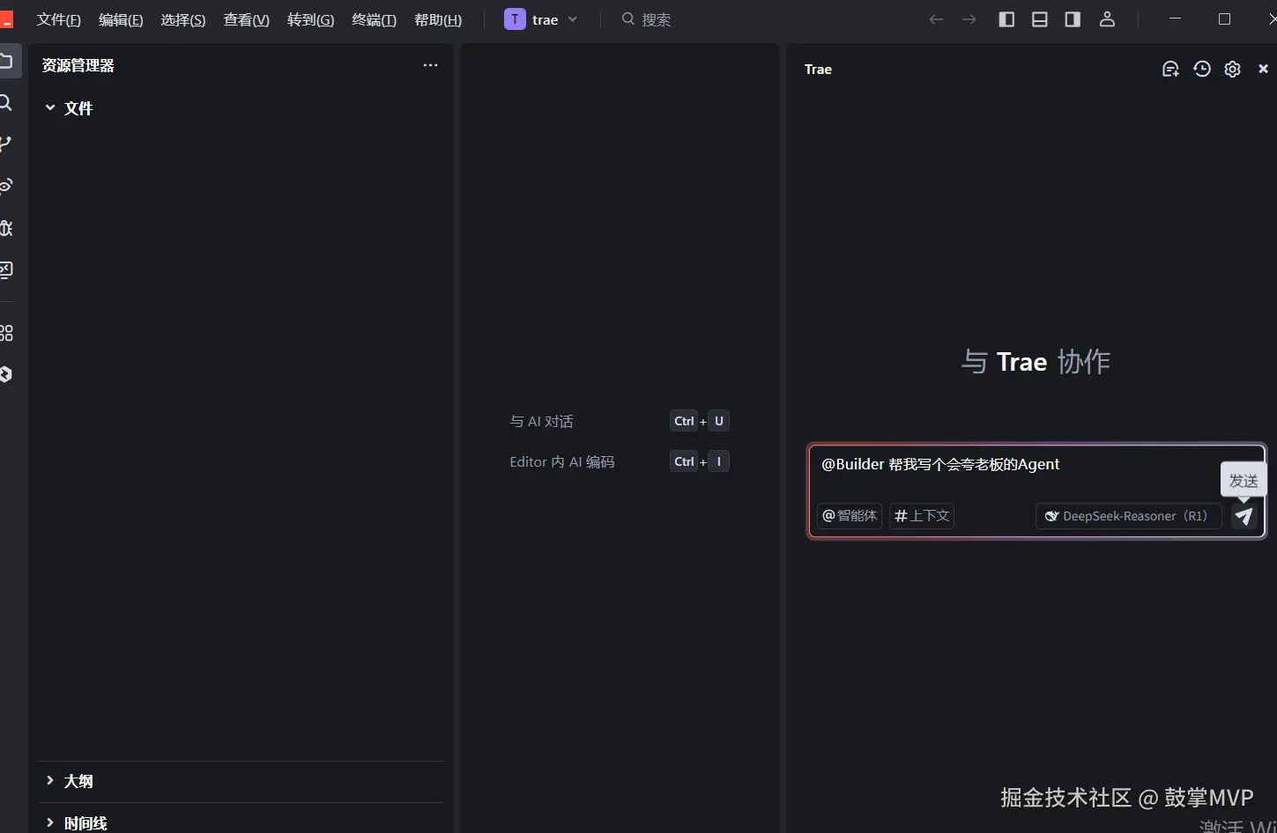
Task: Click the 发送 button tooltip label
Action: (x=1243, y=481)
